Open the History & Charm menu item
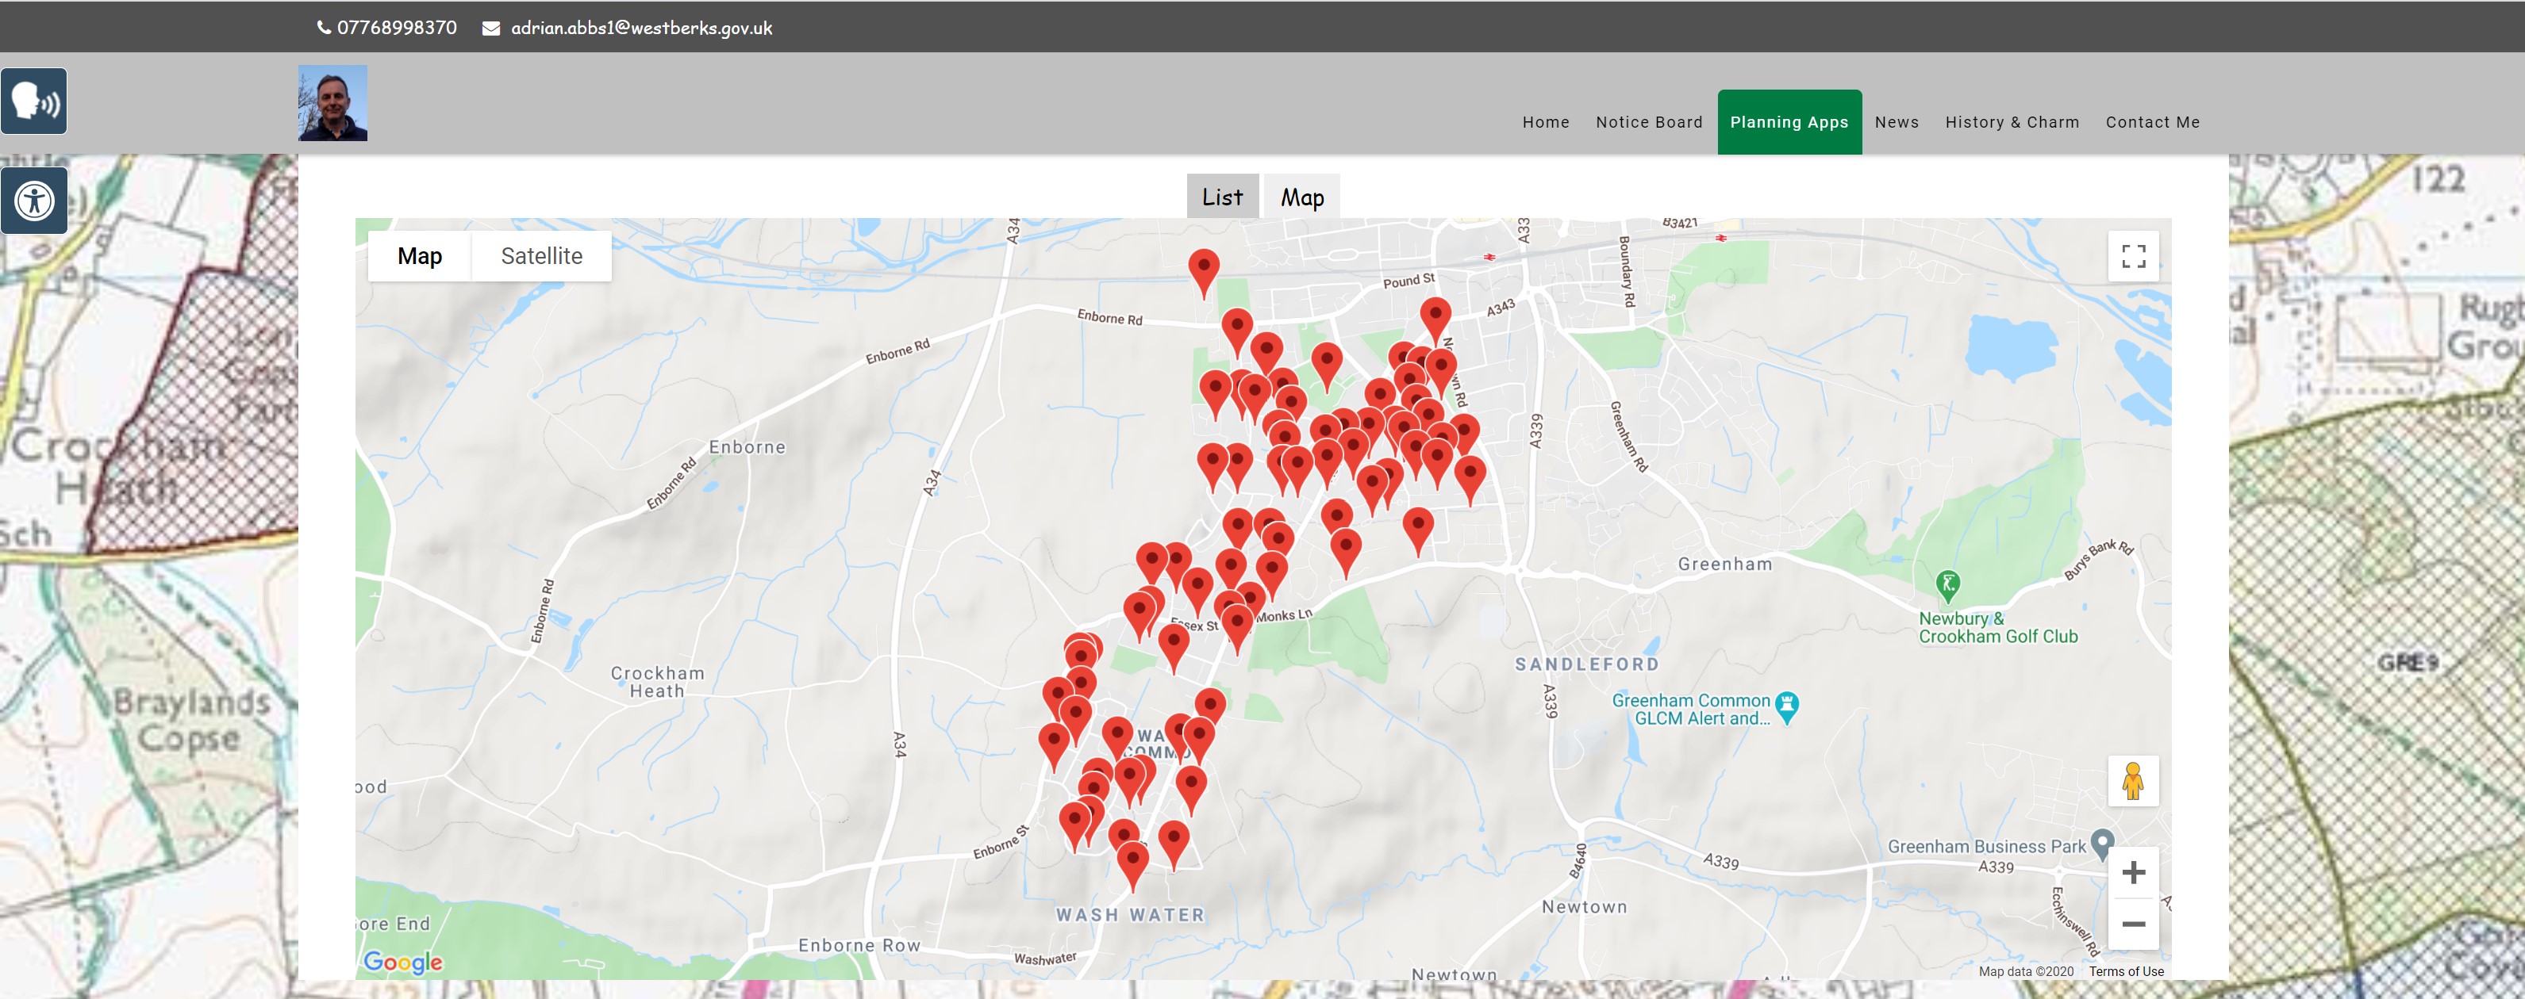Image resolution: width=2525 pixels, height=999 pixels. pos(2012,122)
